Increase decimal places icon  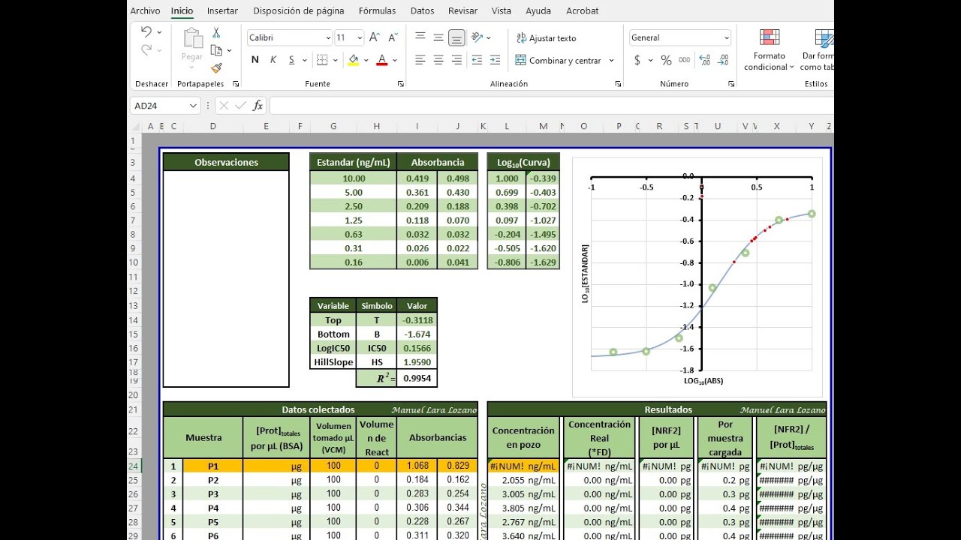point(706,60)
